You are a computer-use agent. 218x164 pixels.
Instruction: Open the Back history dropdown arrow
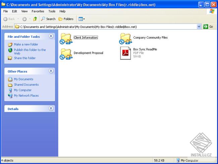pos(18,19)
